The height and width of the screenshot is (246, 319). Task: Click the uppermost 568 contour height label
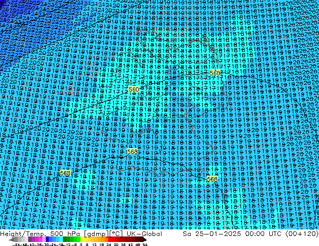[132, 152]
